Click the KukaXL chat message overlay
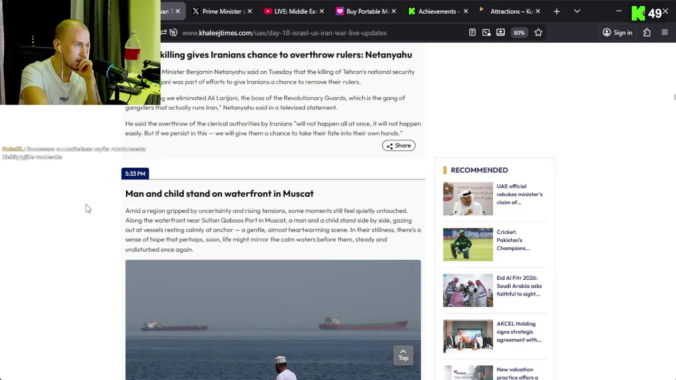The width and height of the screenshot is (676, 380). (74, 153)
